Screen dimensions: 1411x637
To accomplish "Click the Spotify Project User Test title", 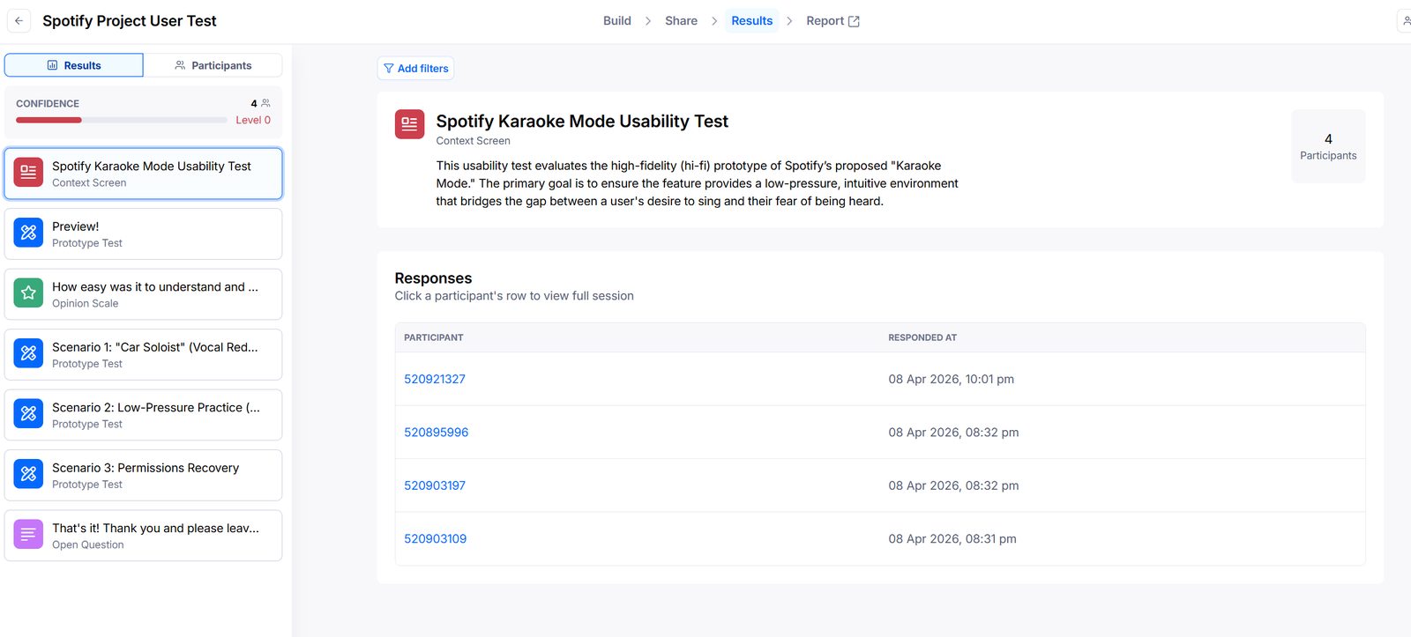I will click(x=130, y=20).
